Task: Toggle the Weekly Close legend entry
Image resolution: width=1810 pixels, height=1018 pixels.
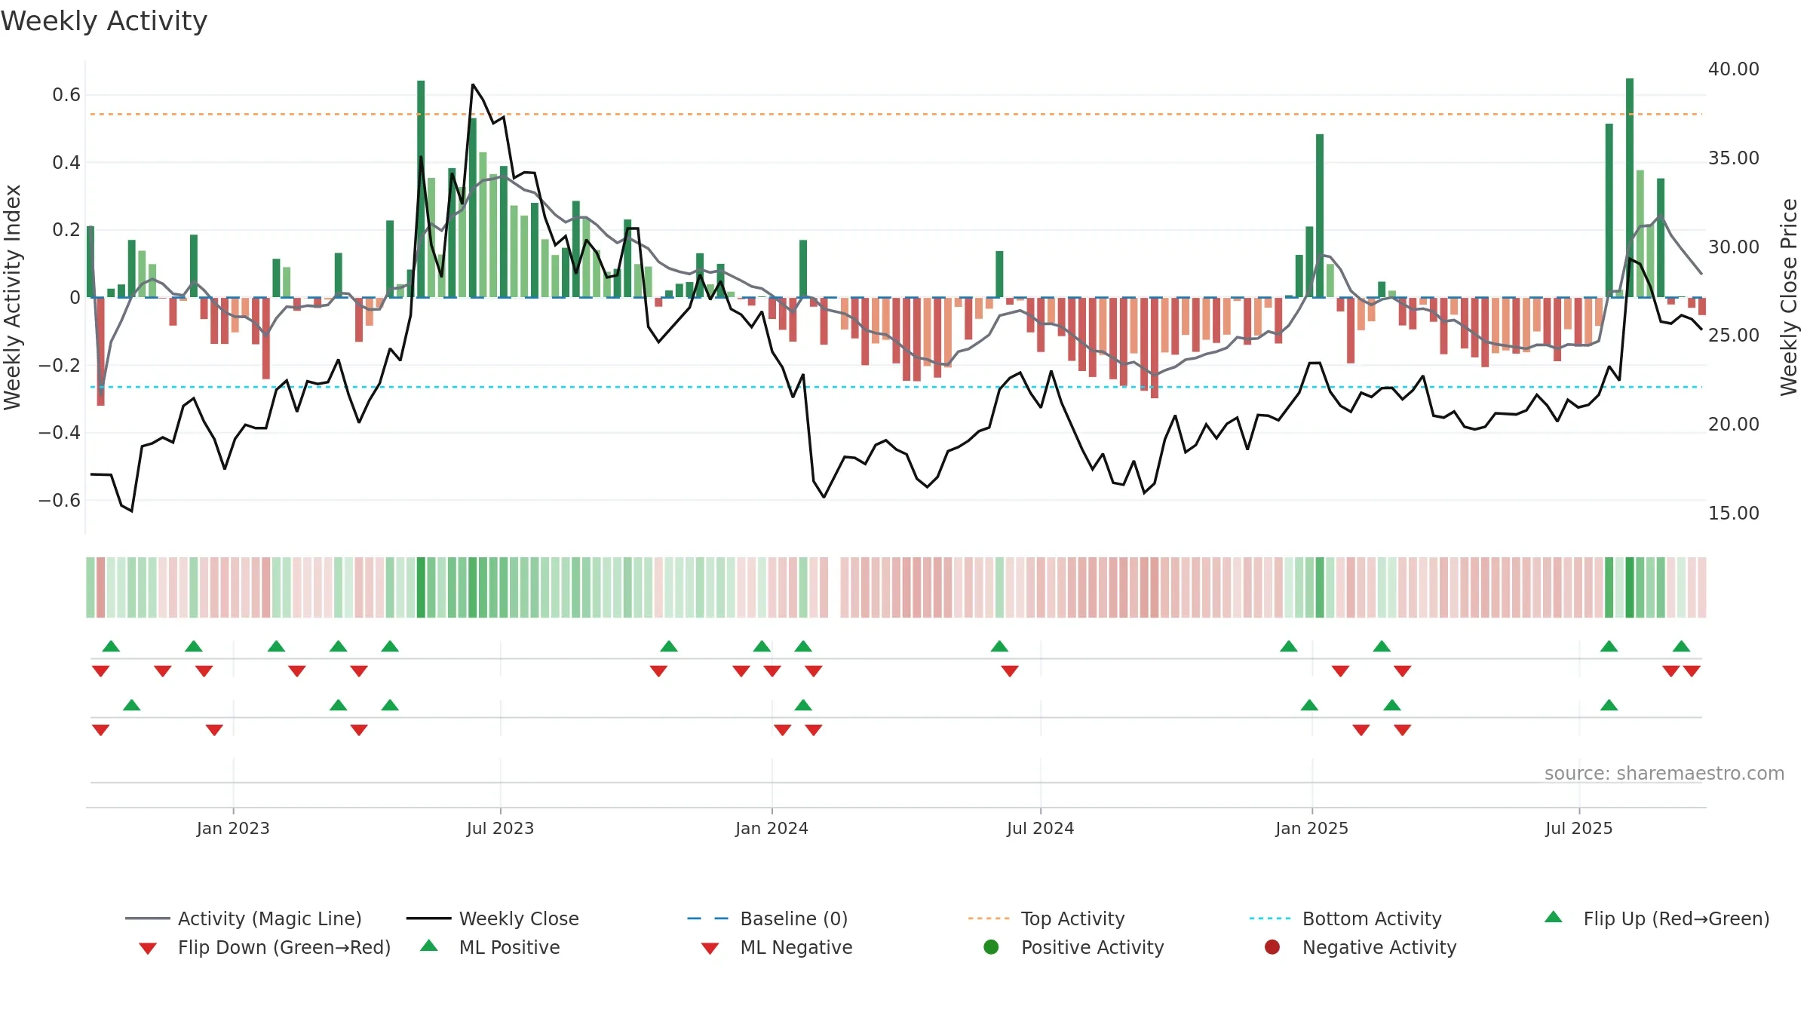Action: point(492,918)
